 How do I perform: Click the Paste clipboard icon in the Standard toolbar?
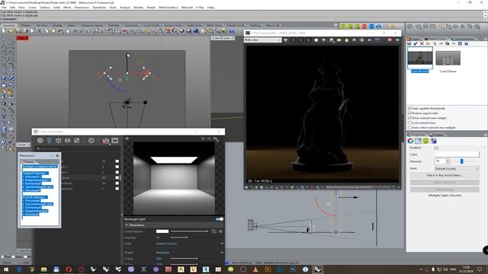(x=53, y=30)
